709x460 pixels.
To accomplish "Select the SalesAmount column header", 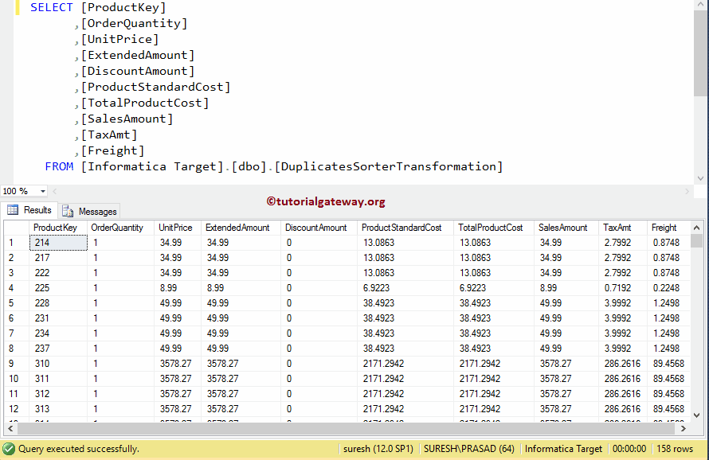I will coord(566,228).
